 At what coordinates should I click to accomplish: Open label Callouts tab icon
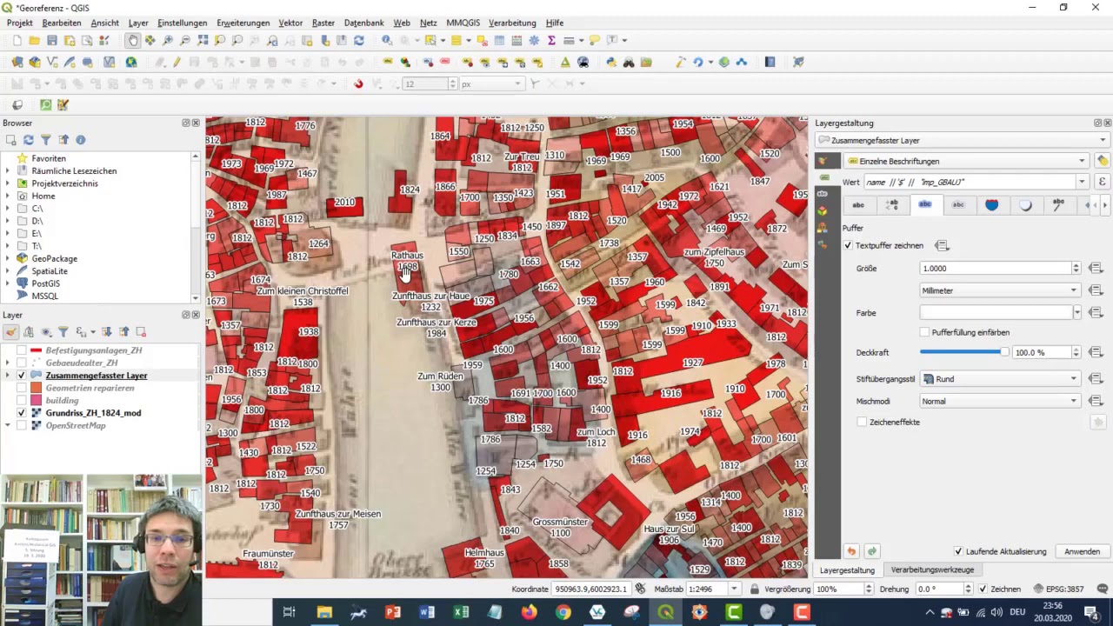pos(1058,204)
